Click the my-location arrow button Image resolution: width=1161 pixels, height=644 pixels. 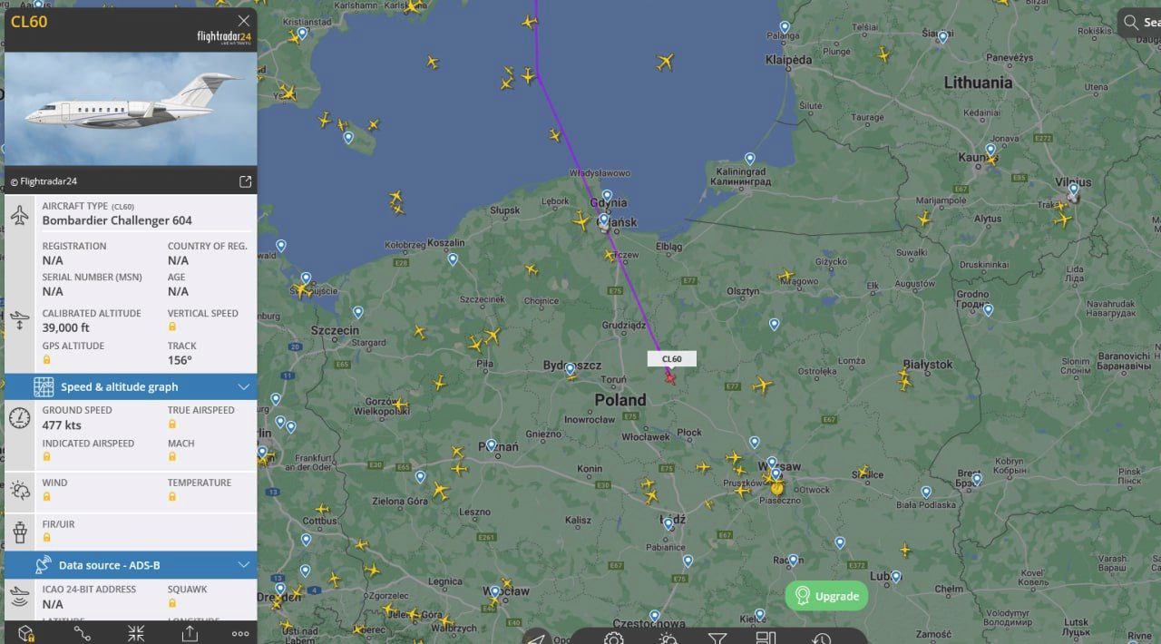click(x=537, y=638)
